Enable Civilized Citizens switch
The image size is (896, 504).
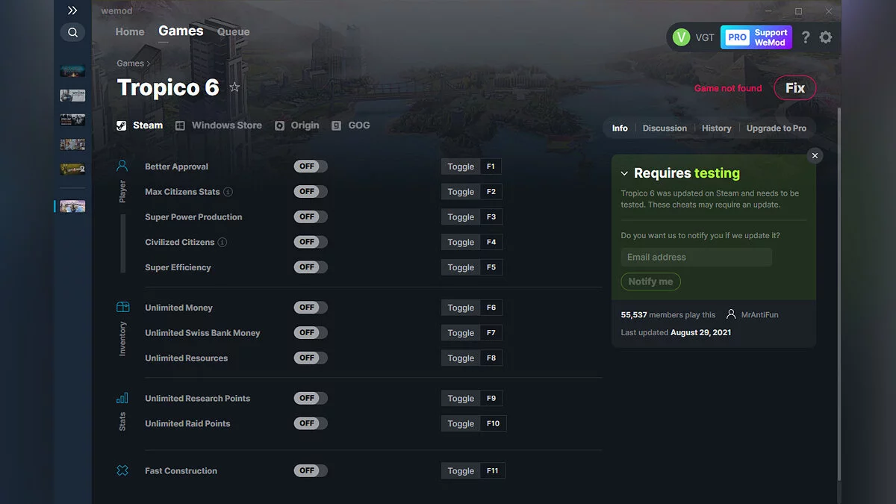pyautogui.click(x=311, y=242)
